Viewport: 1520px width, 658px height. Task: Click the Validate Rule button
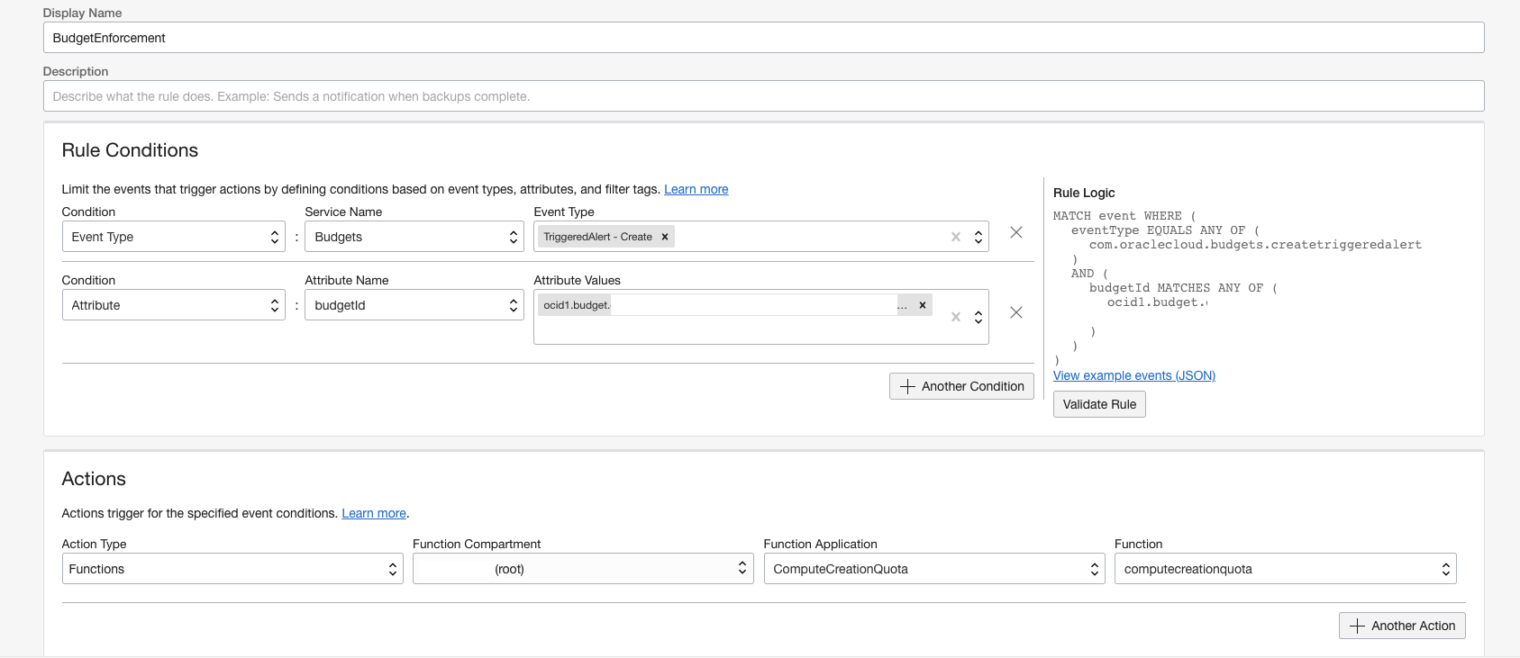click(x=1099, y=404)
